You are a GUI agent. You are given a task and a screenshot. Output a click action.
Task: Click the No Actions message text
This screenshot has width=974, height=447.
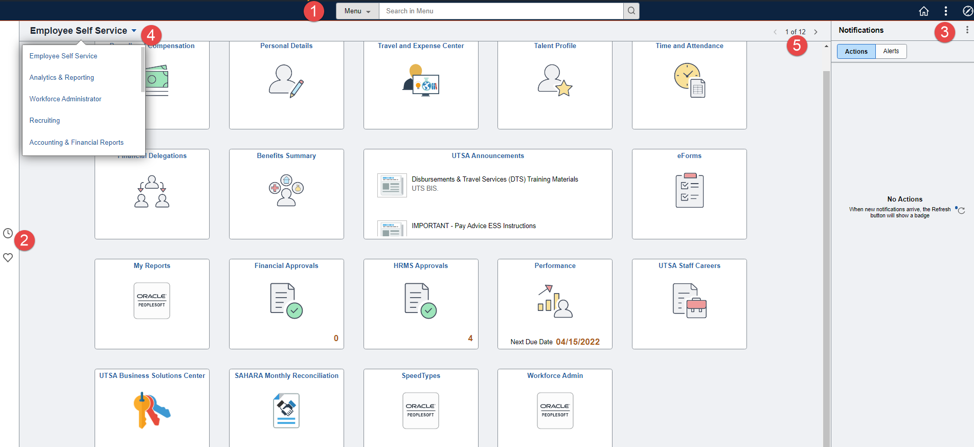(904, 199)
